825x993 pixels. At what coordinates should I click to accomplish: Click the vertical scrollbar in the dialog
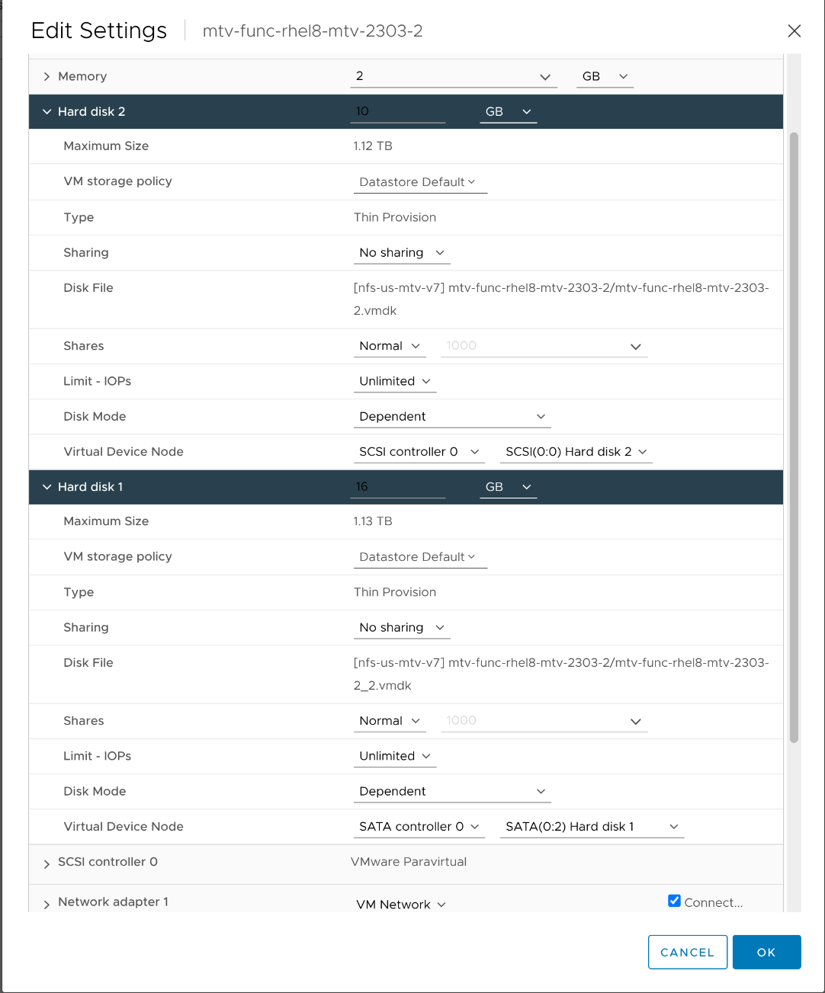[x=794, y=437]
